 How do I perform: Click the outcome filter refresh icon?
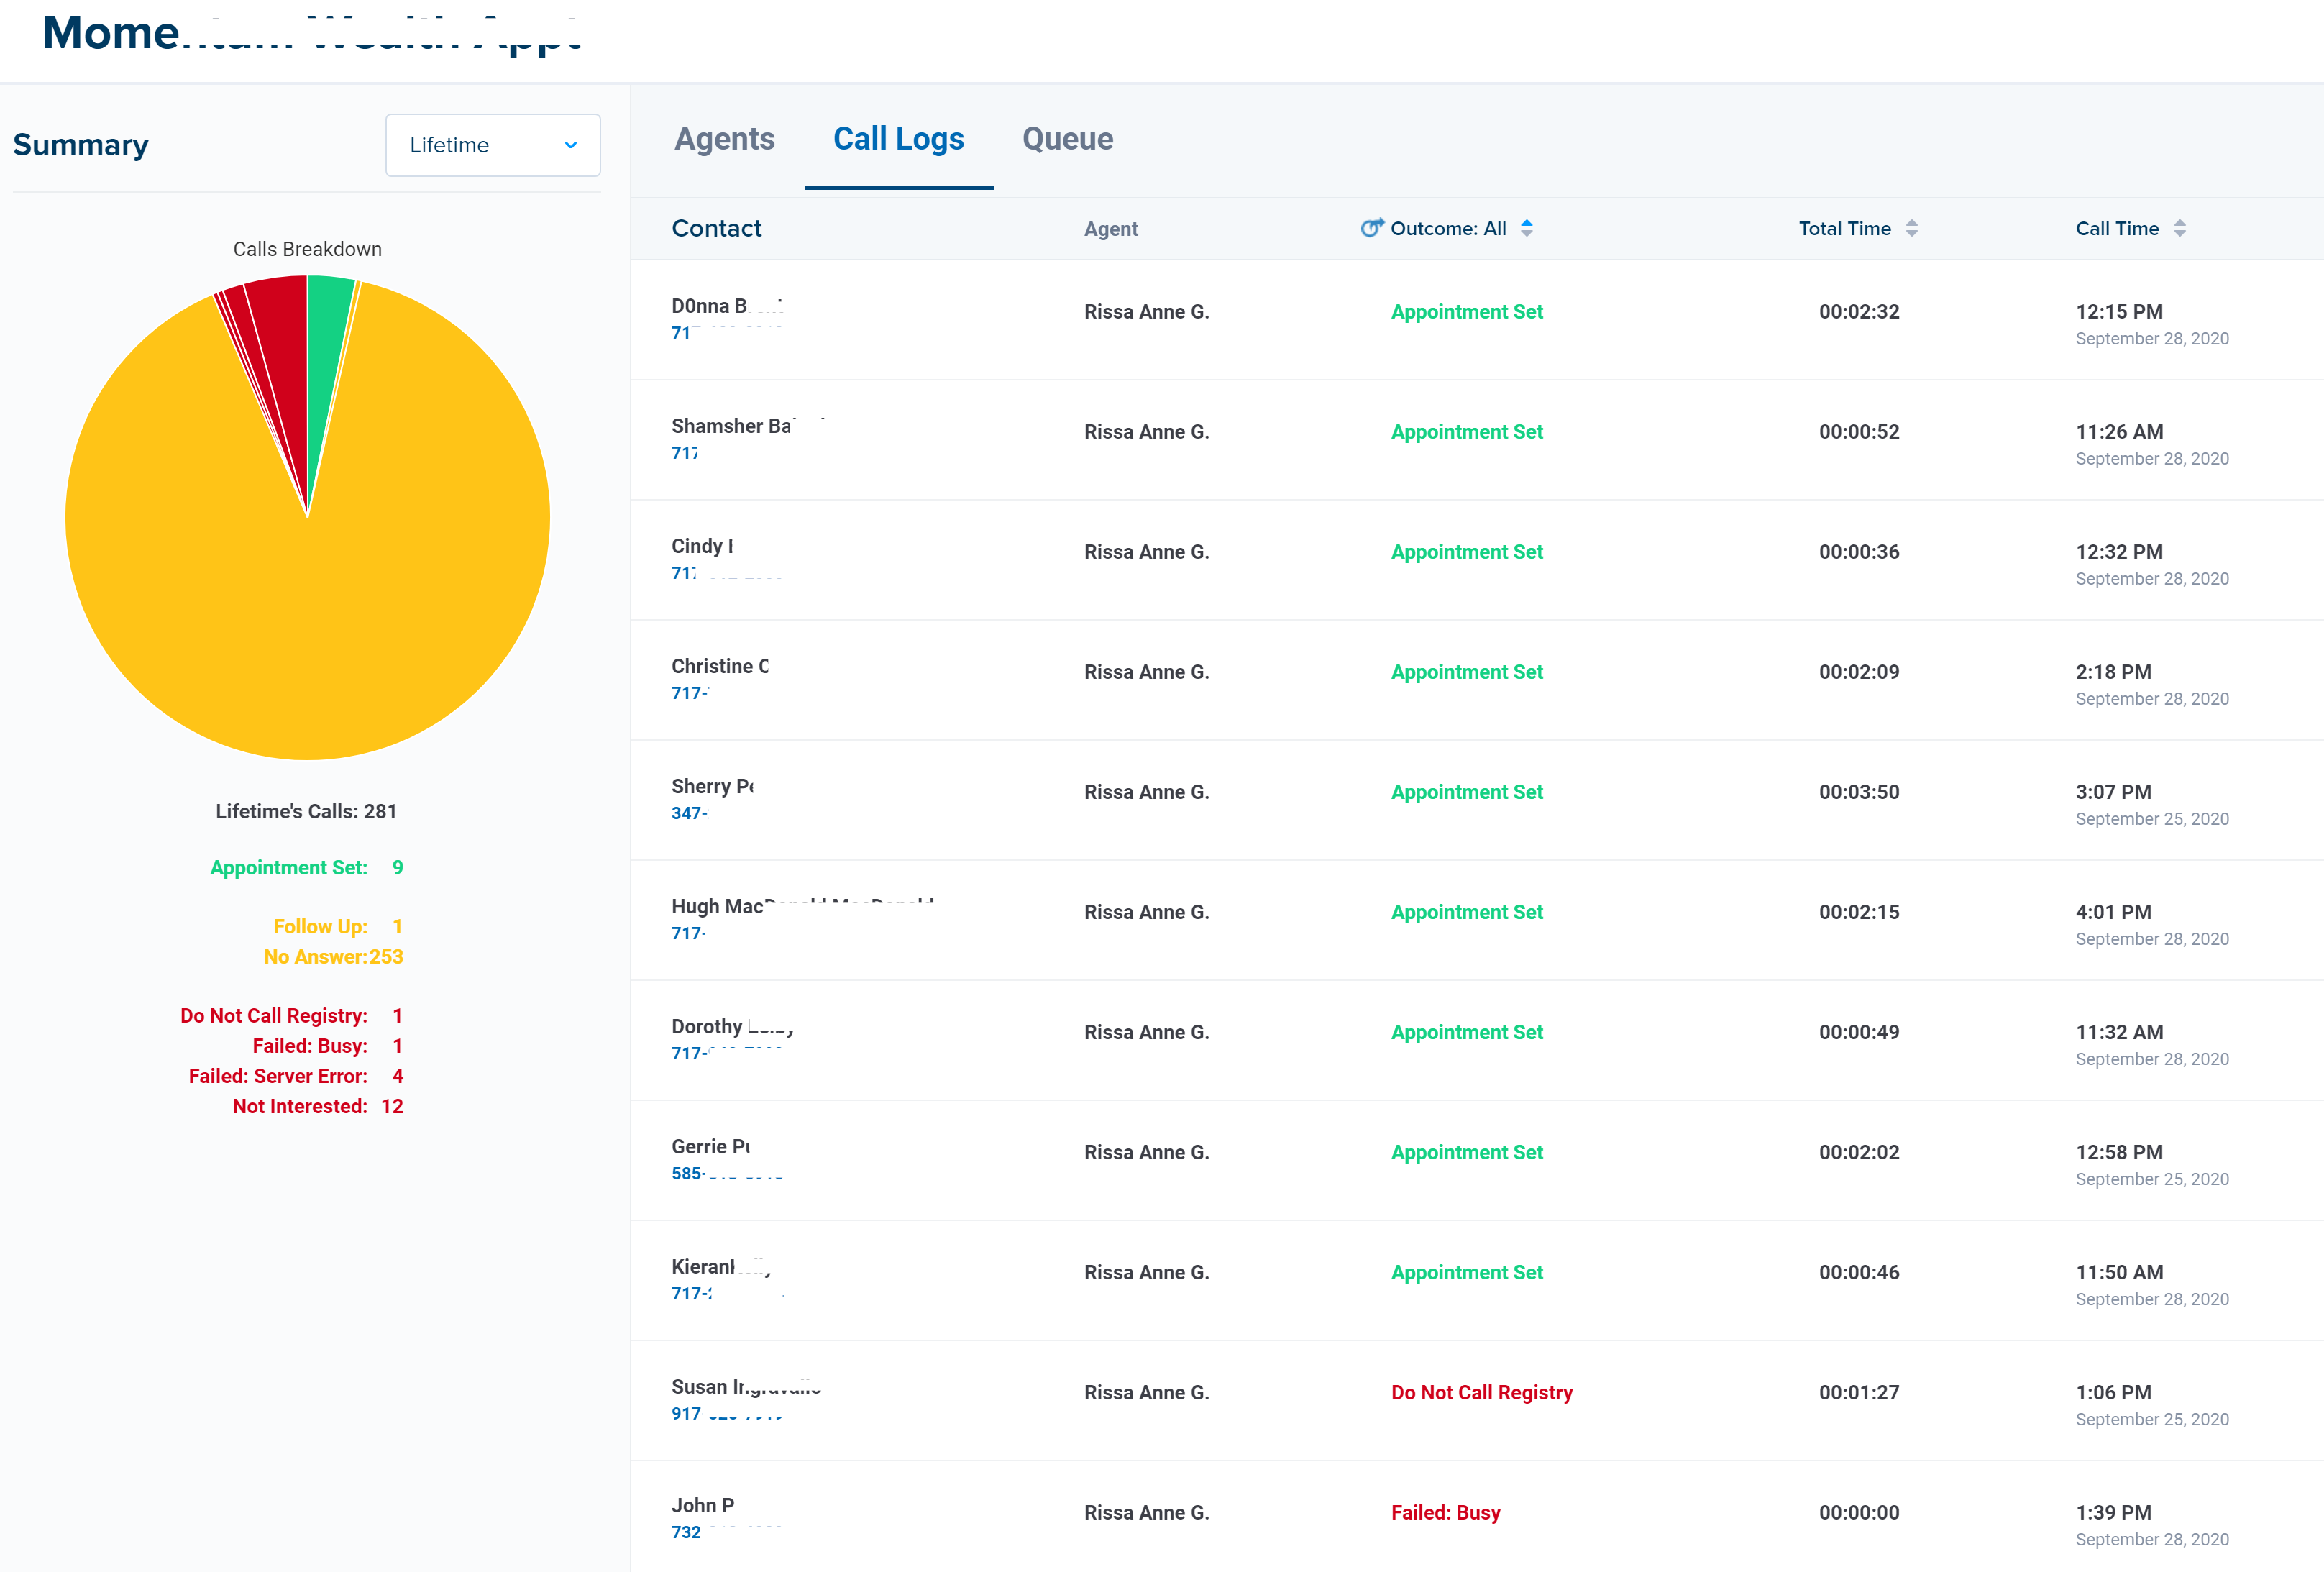point(1371,228)
